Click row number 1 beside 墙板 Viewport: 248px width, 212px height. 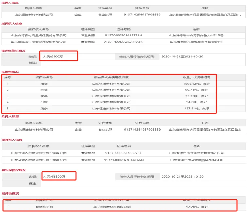pos(8,84)
